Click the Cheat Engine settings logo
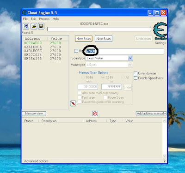 (160, 31)
